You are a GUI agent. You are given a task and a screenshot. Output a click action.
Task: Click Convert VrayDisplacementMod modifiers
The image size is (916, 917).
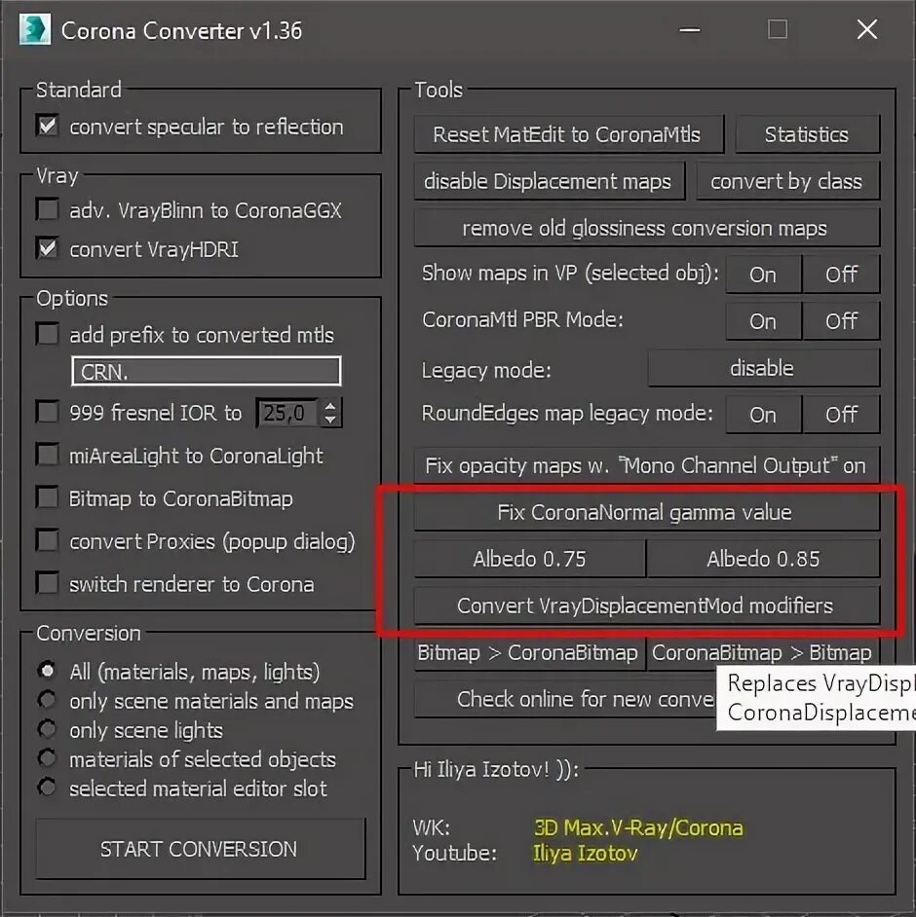click(x=646, y=605)
